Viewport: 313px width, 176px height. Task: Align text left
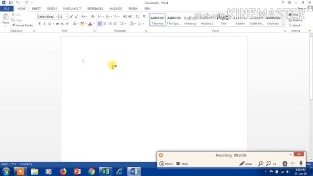coord(100,24)
